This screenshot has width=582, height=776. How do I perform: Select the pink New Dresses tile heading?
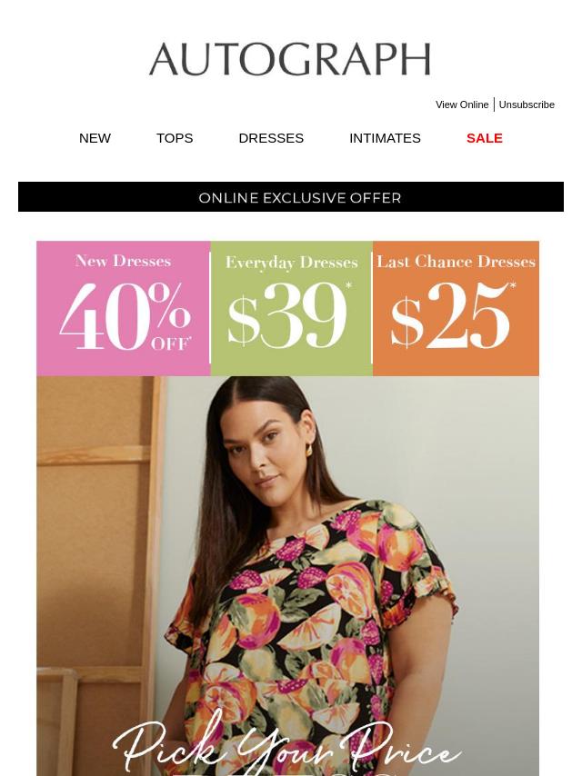123,261
